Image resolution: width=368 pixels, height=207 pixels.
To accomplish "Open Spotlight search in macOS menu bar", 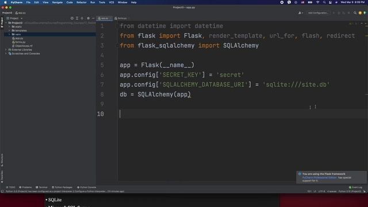I will pos(324,2).
